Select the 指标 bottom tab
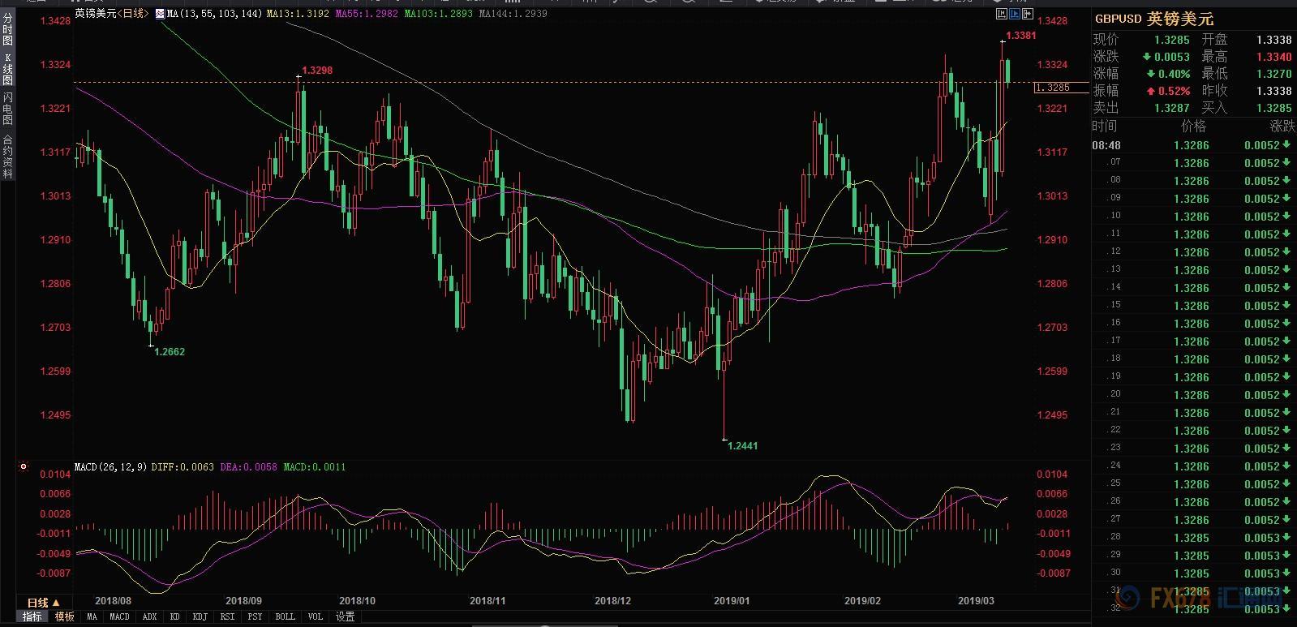1297x627 pixels. coord(32,617)
